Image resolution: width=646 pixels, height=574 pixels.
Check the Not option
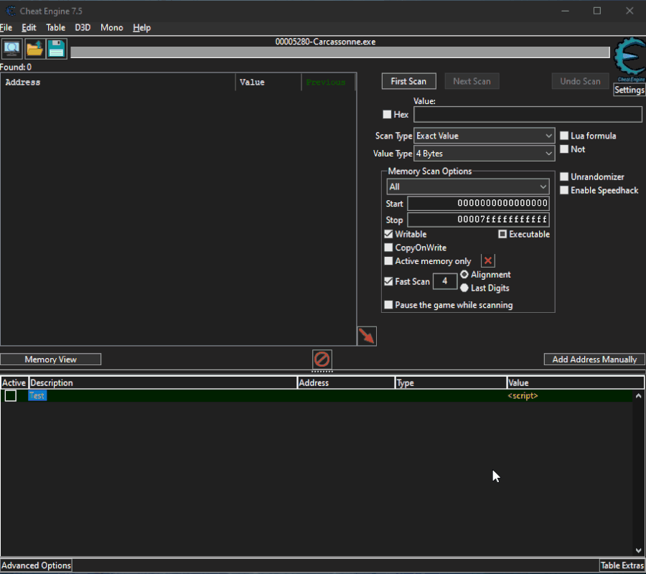tap(564, 149)
